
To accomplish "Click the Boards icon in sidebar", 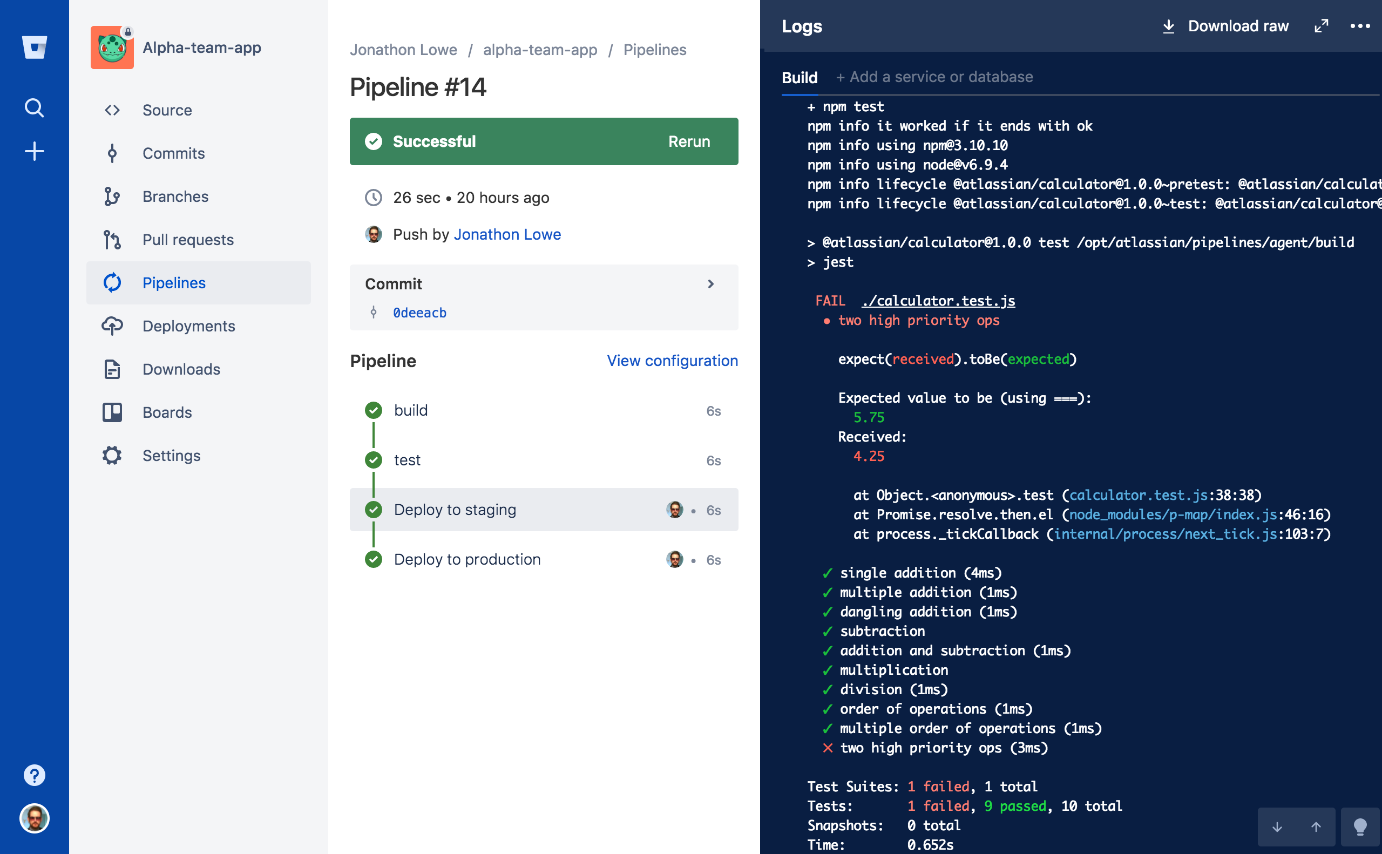I will click(x=112, y=412).
